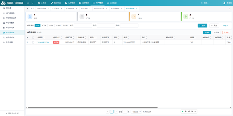Open the 10条/页 page size dropdown
Image resolution: width=233 pixels, height=116 pixels.
[136, 112]
